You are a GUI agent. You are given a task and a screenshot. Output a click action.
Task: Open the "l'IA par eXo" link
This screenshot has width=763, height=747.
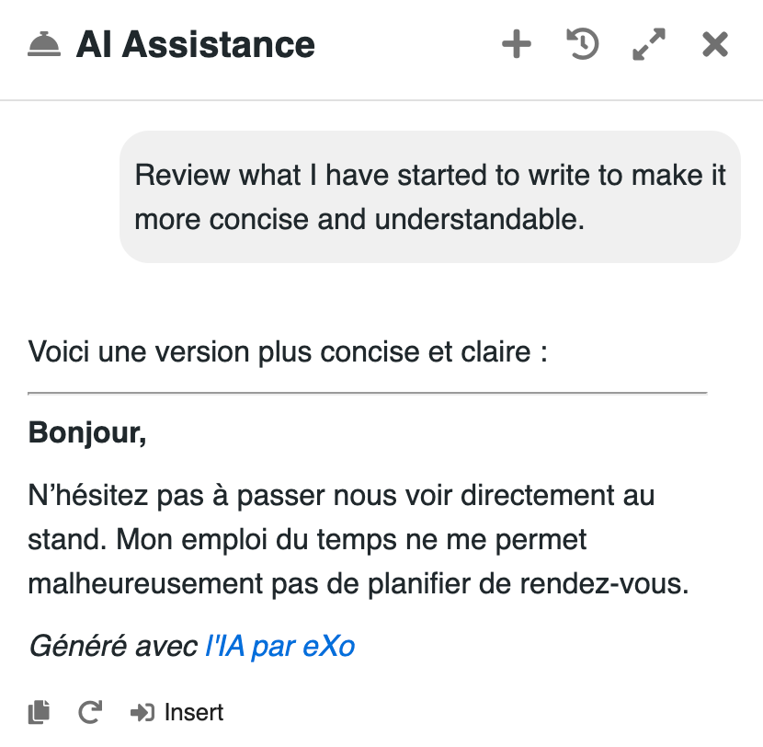point(279,647)
